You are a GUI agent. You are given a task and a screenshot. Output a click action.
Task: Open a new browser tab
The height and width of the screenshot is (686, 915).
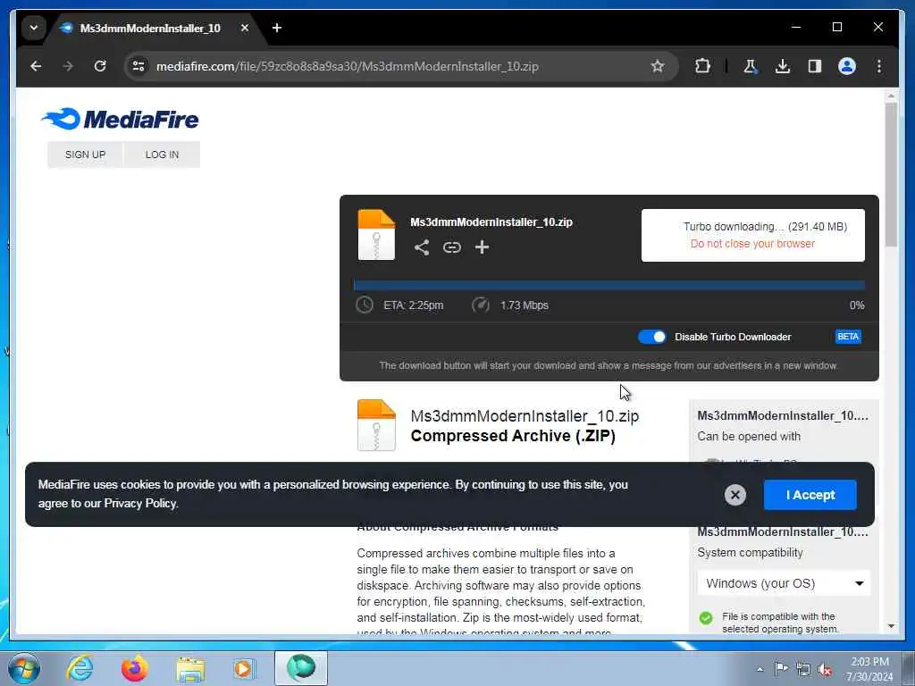coord(277,28)
